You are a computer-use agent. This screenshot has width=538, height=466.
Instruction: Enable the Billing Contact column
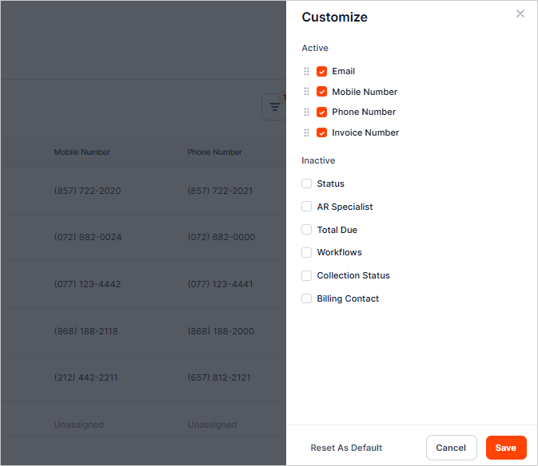click(x=307, y=298)
